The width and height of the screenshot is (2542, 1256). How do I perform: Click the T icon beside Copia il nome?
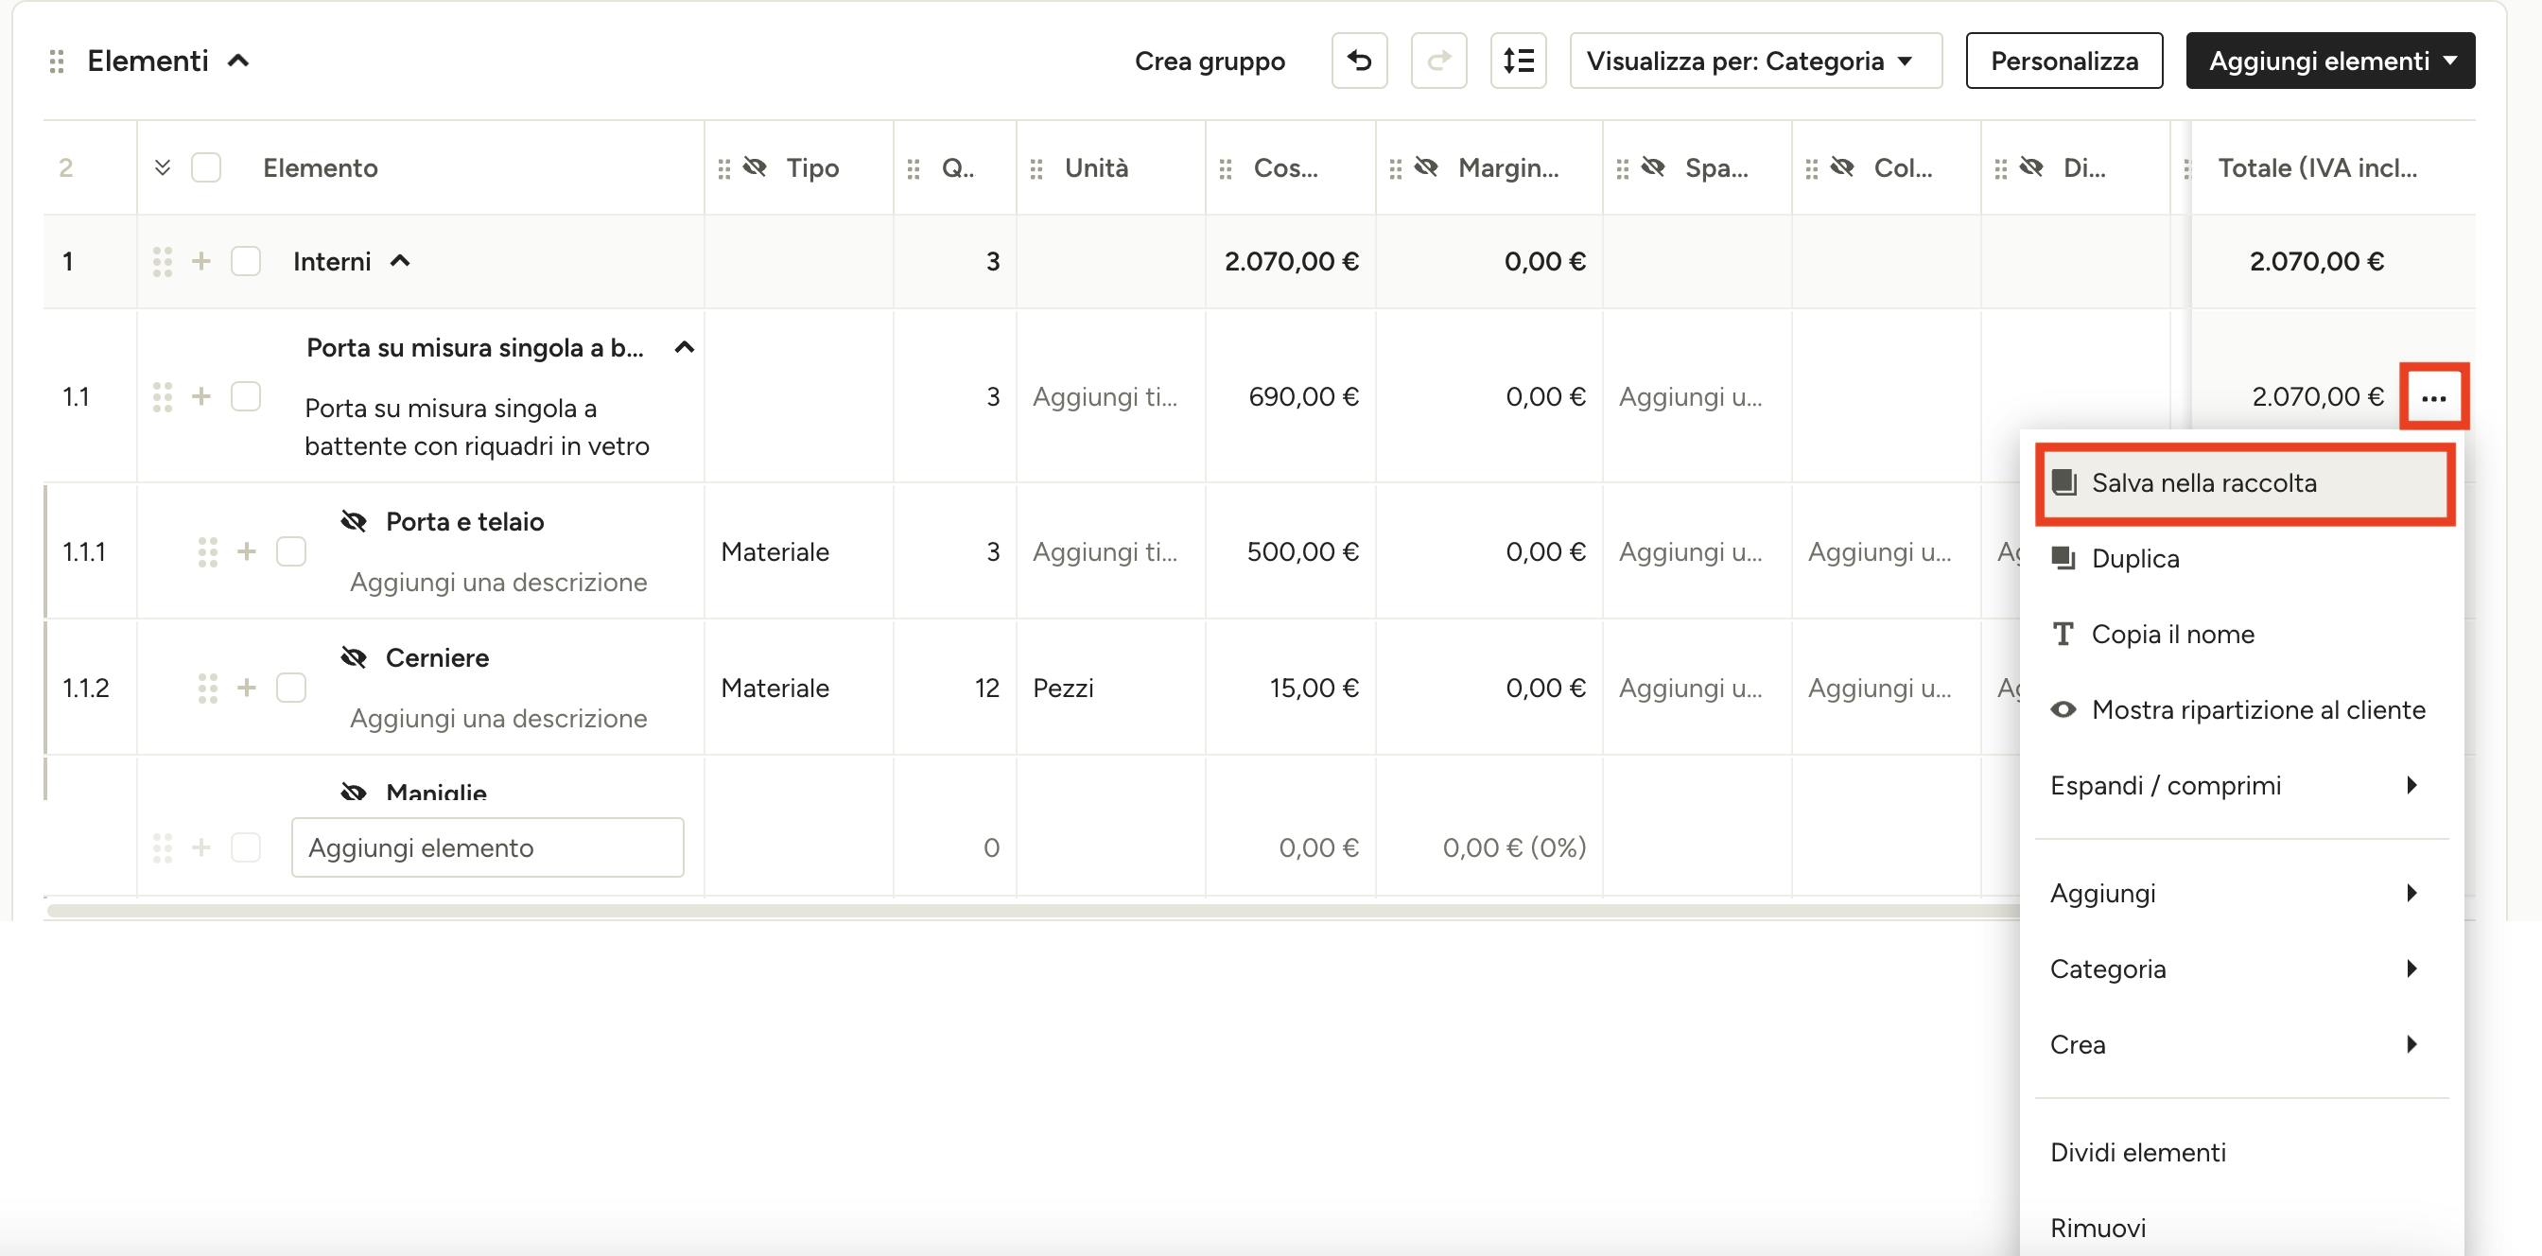[2063, 635]
